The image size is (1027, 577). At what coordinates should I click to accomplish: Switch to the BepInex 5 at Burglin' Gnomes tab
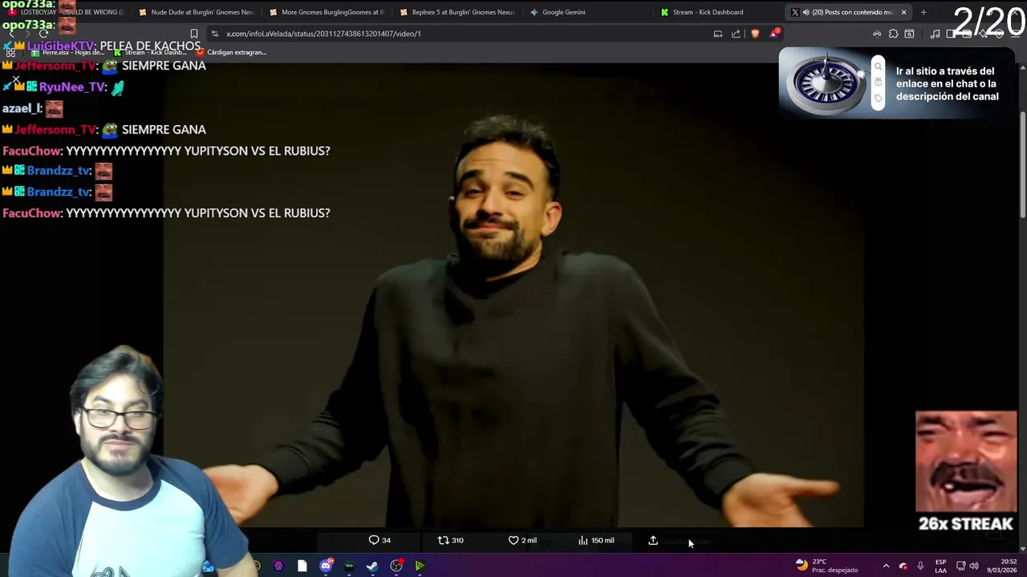[x=457, y=12]
